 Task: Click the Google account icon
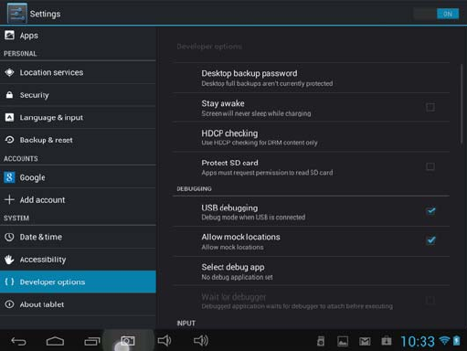coord(9,177)
